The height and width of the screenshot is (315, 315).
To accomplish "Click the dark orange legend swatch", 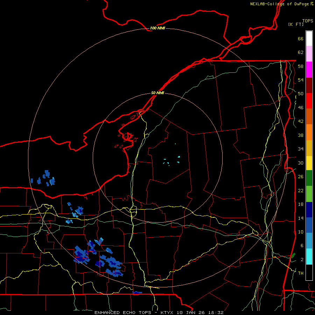I will 309,116.
